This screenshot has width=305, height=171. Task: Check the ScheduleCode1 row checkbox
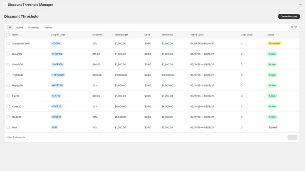tap(8, 43)
